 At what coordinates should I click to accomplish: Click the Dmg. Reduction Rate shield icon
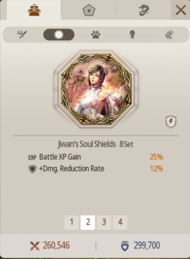point(32,169)
